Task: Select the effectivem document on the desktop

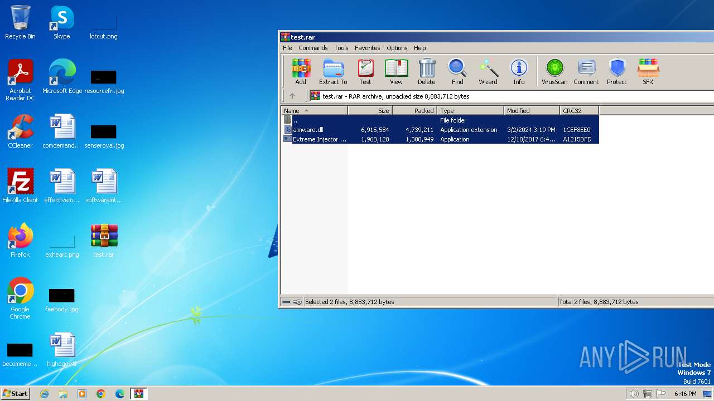Action: pos(62,186)
